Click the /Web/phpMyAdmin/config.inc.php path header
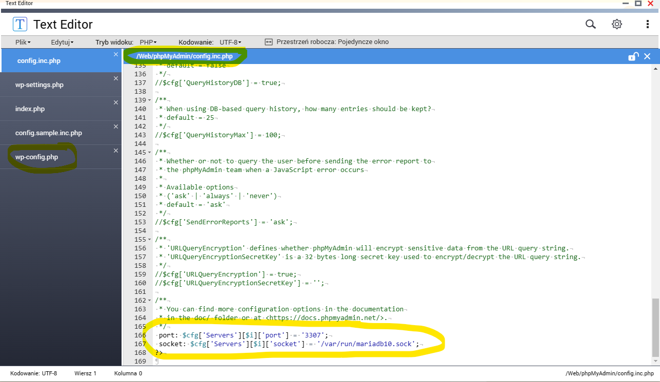This screenshot has width=660, height=382. coord(184,56)
